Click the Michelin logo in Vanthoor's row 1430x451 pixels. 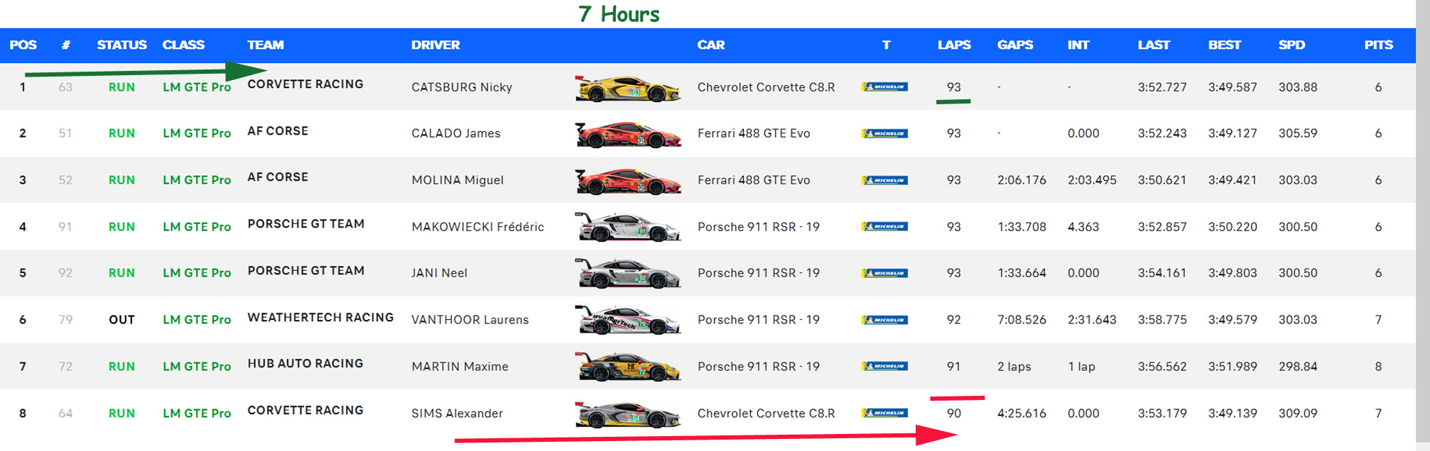[884, 320]
